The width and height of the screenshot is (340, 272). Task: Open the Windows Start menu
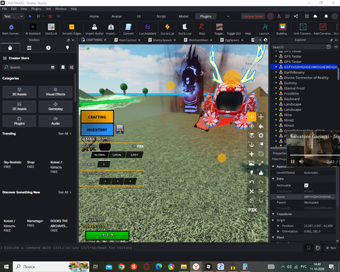coord(6,267)
